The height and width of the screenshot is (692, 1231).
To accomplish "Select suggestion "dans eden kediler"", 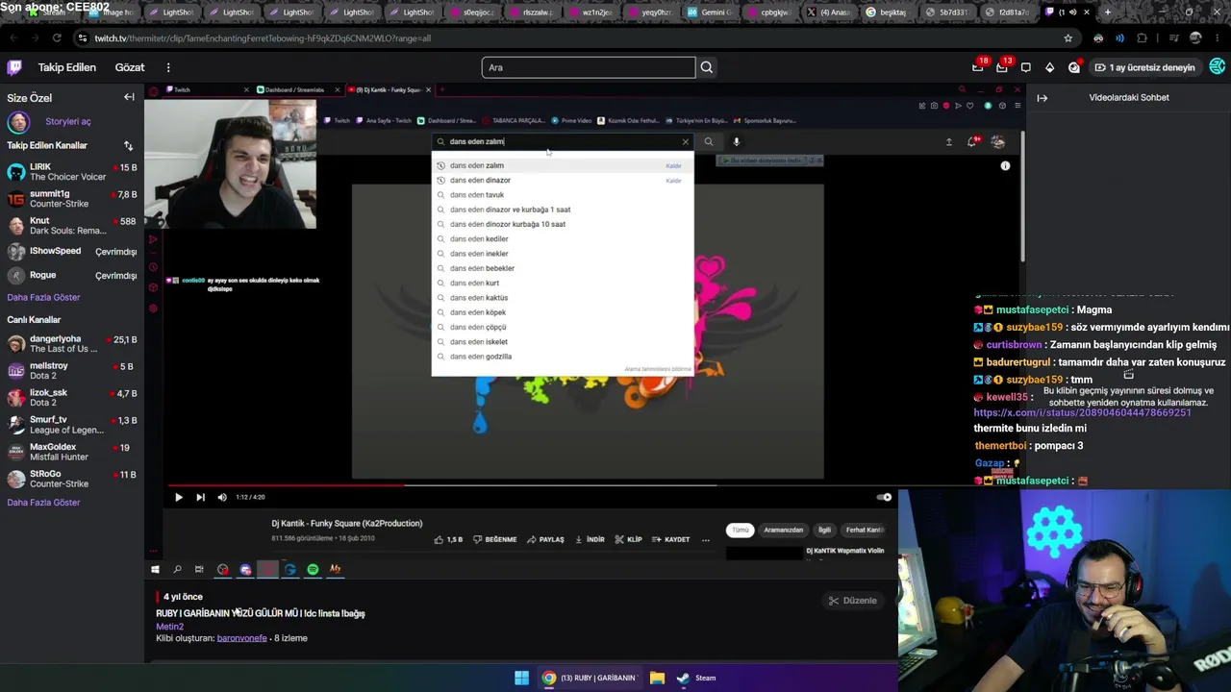I will [562, 239].
